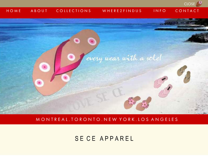Screen dimensions: 208x157
Task: Click the flip-flop icon next to CLOSE
Action: pyautogui.click(x=199, y=4)
